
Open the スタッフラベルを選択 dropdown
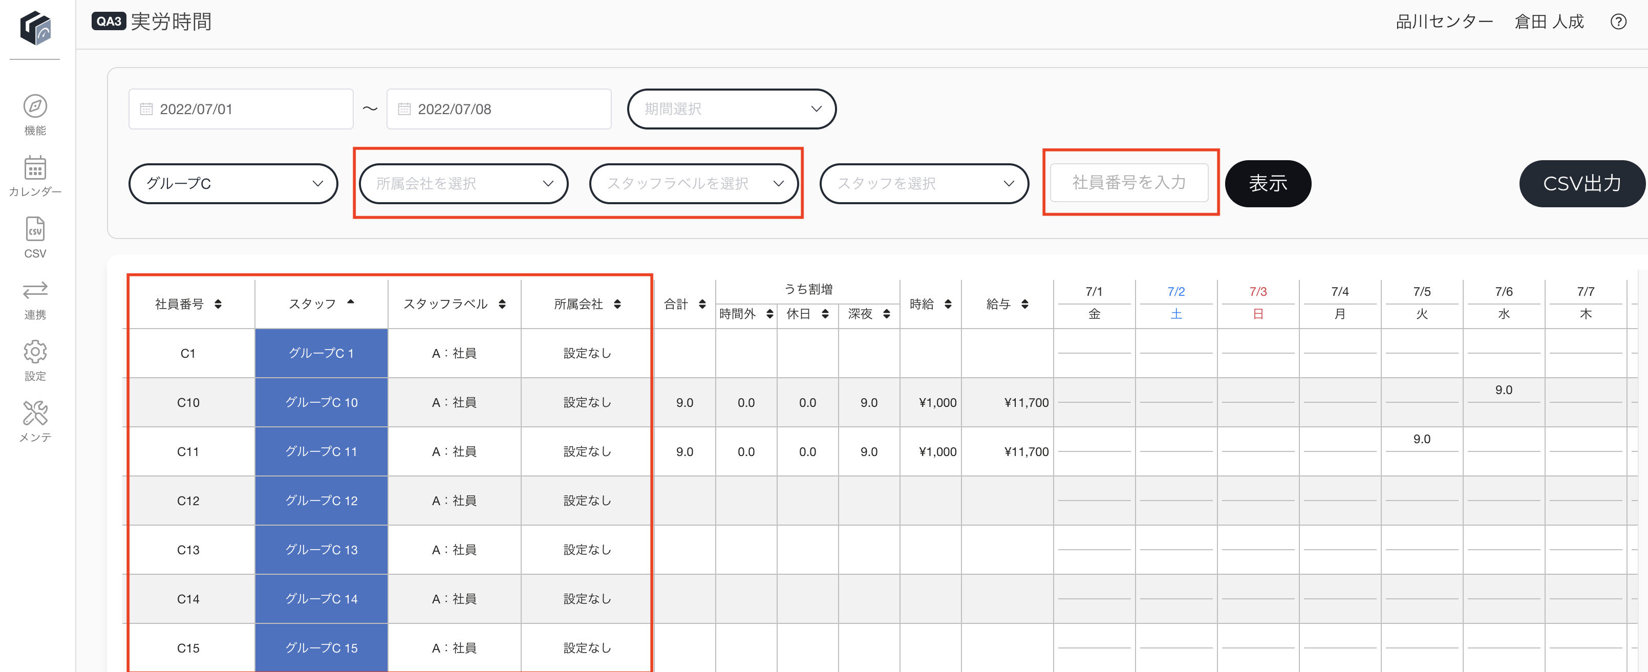click(694, 184)
